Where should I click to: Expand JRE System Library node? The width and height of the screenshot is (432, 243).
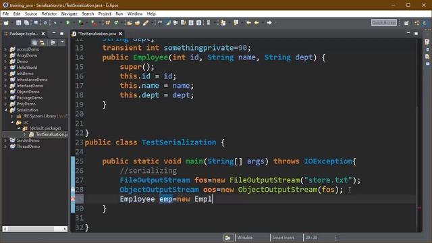coord(11,116)
